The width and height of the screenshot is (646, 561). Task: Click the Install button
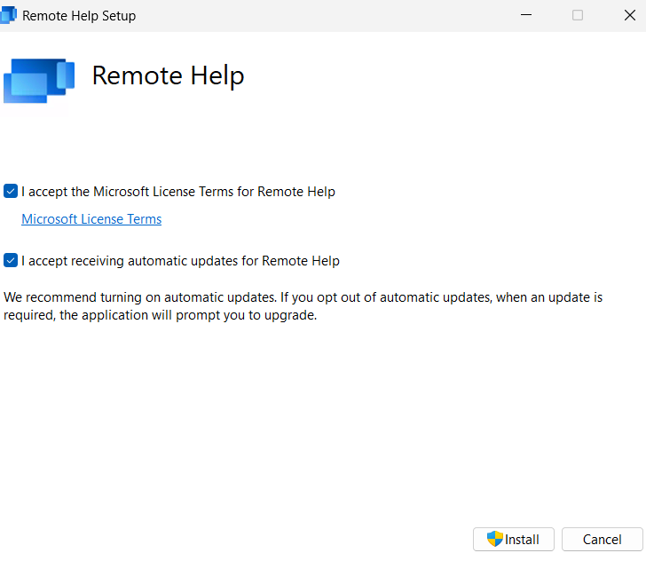coord(513,539)
